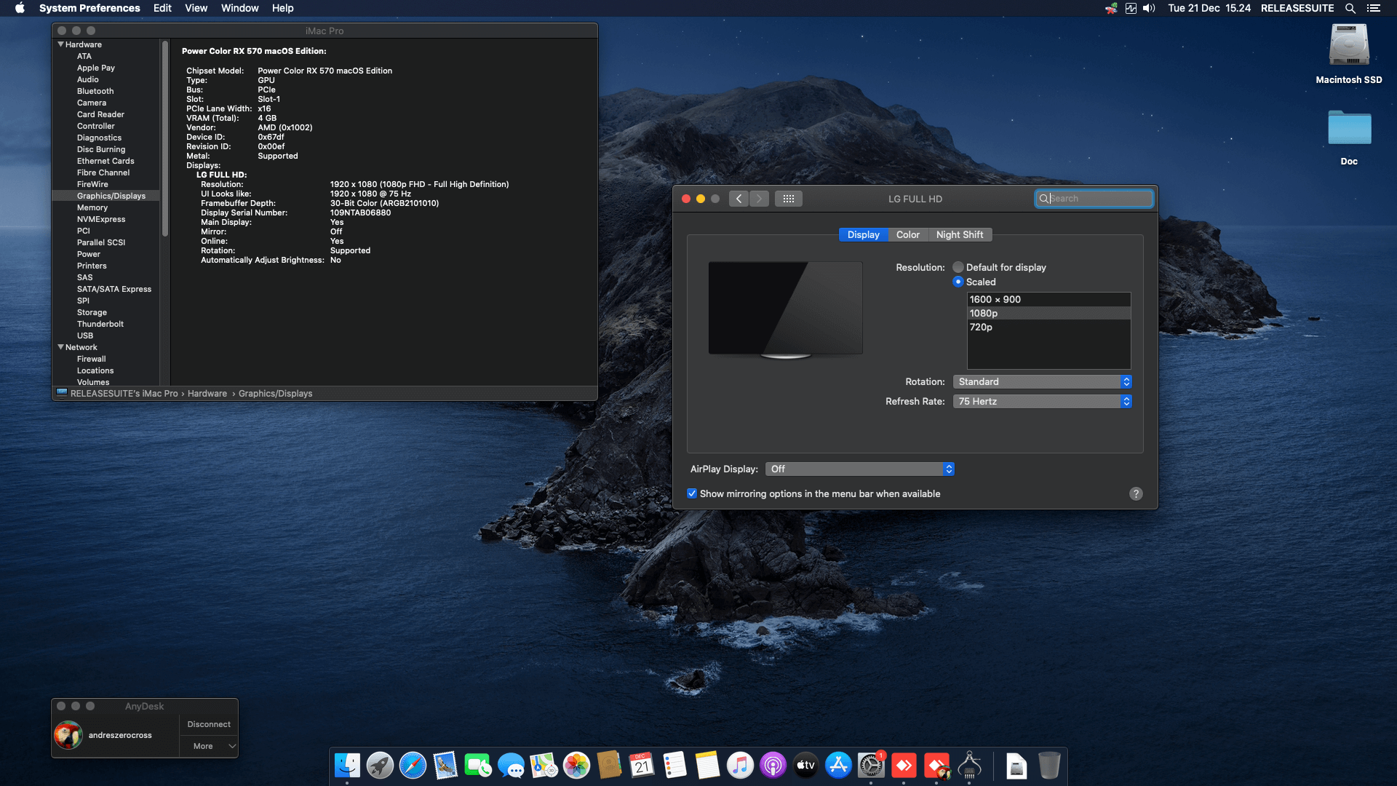Show all preferences grid button
The width and height of the screenshot is (1397, 786).
pos(789,199)
